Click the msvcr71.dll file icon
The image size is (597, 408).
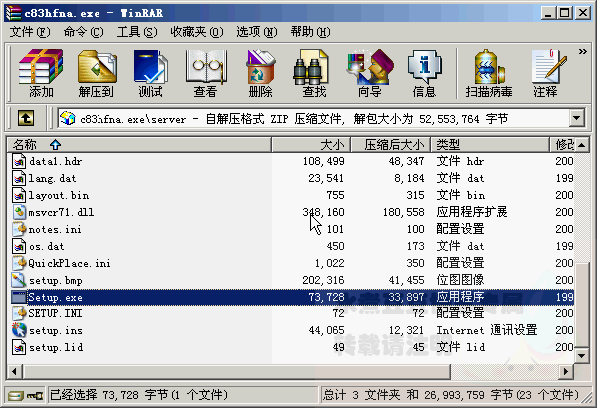[19, 212]
